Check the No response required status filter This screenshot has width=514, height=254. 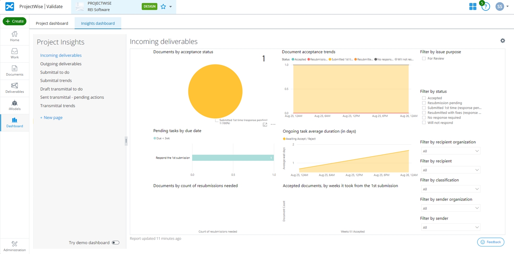pyautogui.click(x=424, y=117)
